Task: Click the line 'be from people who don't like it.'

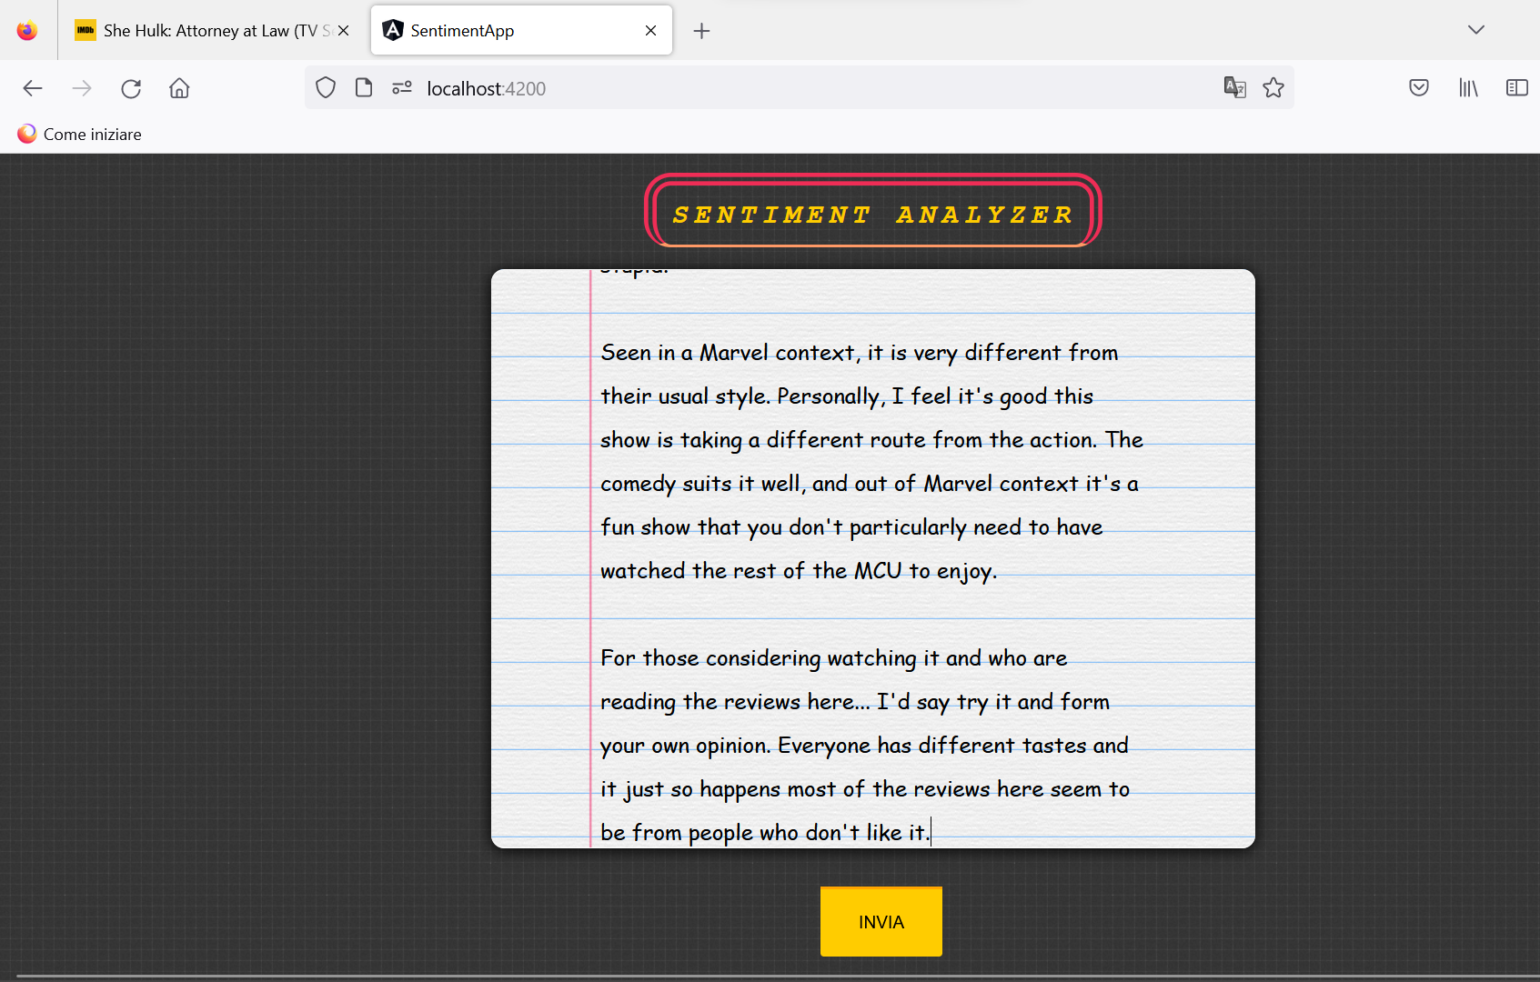Action: tap(765, 833)
